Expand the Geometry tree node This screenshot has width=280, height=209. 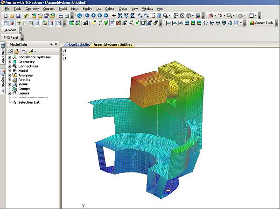click(x=9, y=62)
